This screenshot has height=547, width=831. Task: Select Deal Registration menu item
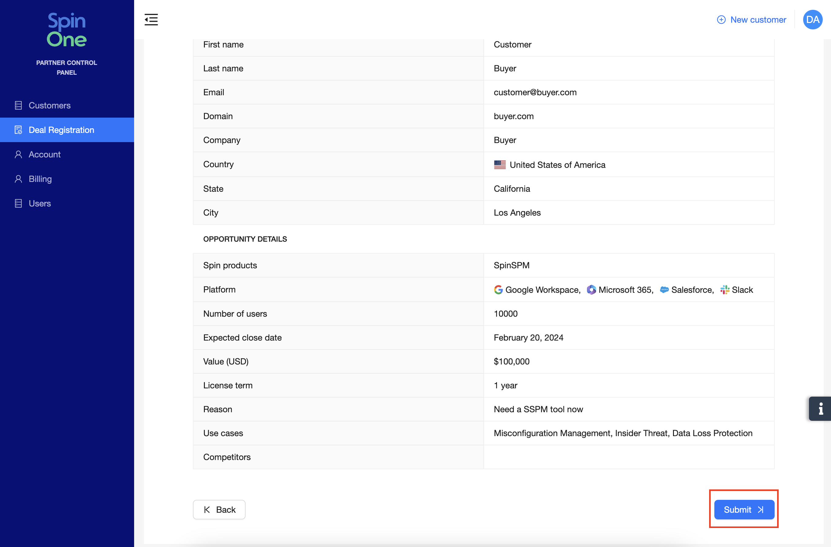pyautogui.click(x=67, y=130)
